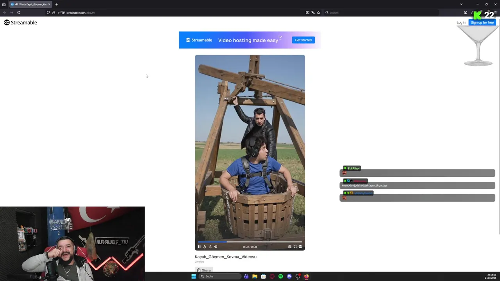Click the Log in link
Viewport: 500px width, 281px height.
[x=461, y=23]
